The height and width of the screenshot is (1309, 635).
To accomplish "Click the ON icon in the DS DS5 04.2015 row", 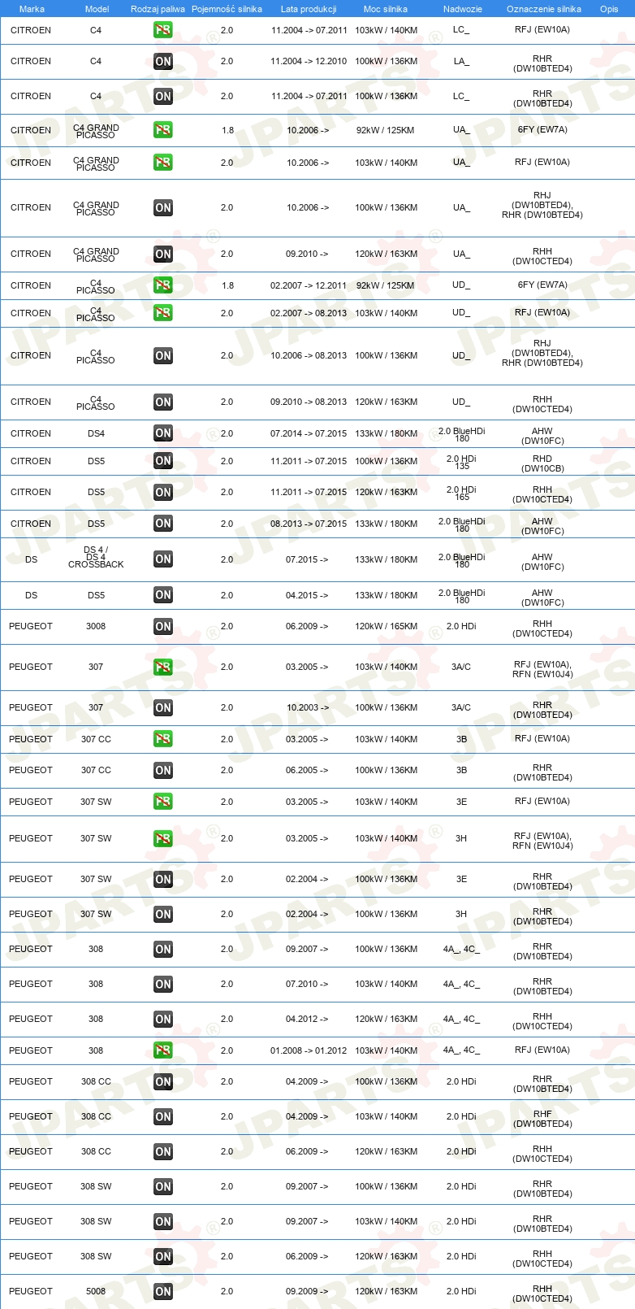I will click(x=163, y=595).
